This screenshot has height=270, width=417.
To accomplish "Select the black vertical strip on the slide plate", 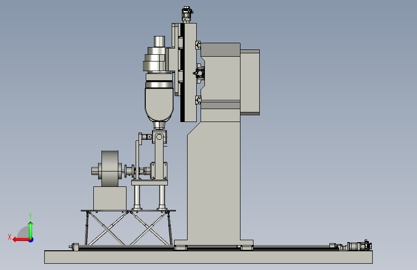I will [182, 72].
